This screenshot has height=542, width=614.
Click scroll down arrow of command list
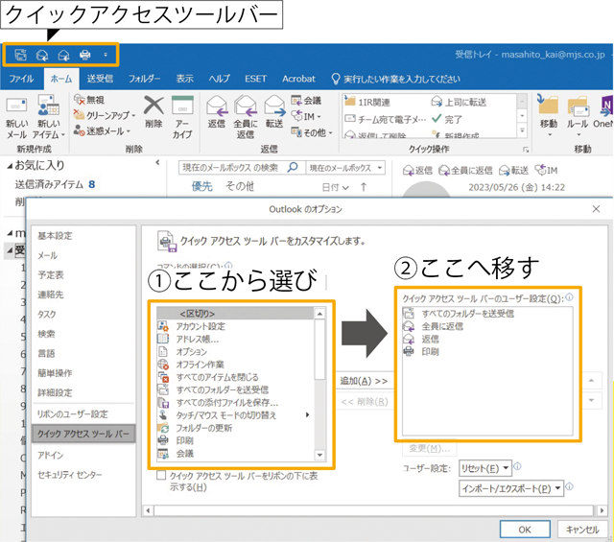(x=319, y=455)
